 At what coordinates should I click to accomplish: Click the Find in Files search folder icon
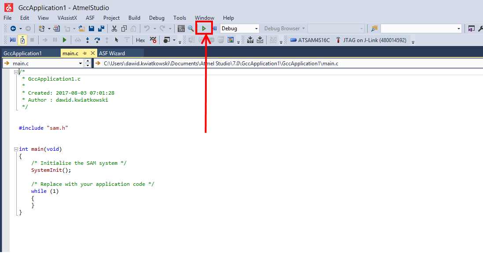point(374,28)
